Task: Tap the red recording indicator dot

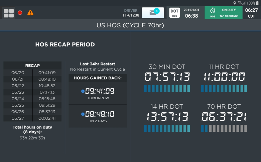Action: point(20,13)
